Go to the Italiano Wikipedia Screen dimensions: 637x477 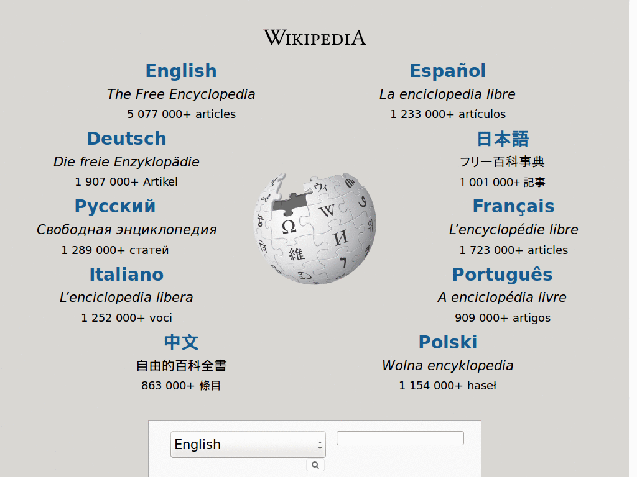click(x=127, y=274)
